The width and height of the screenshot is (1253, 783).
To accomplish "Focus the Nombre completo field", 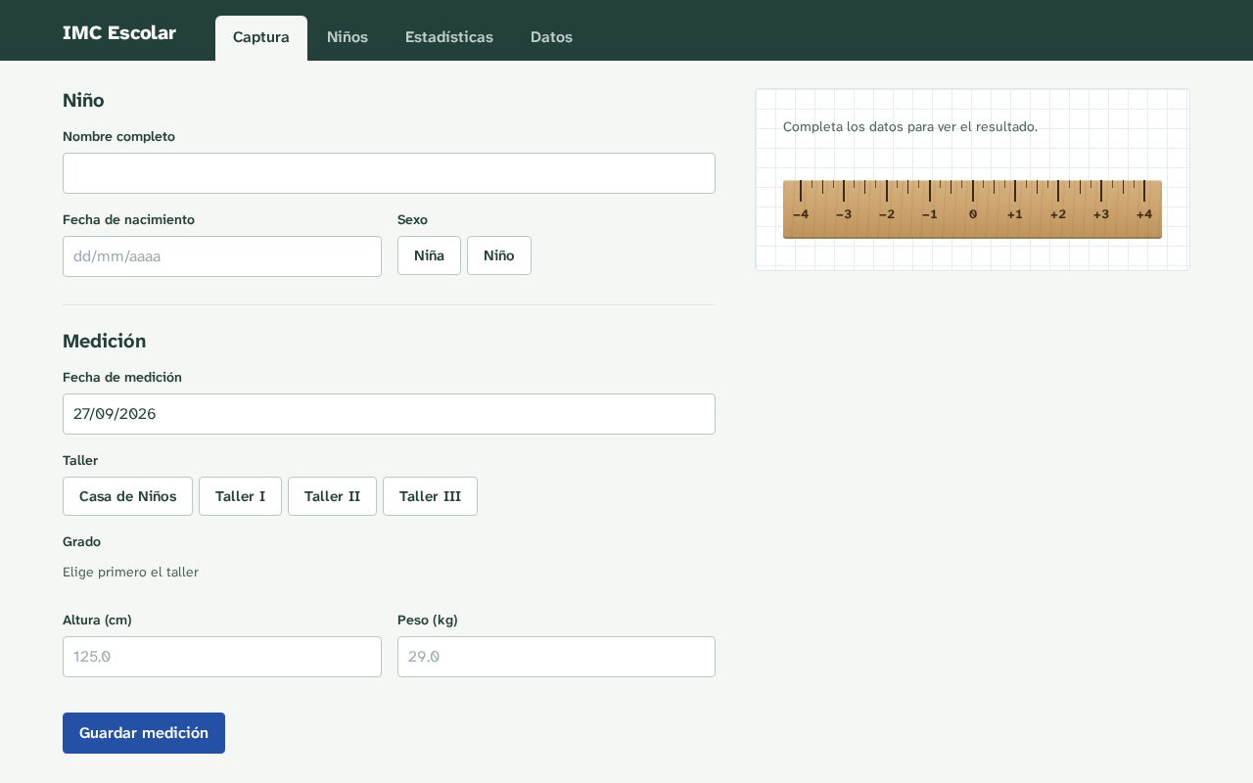I will [389, 173].
